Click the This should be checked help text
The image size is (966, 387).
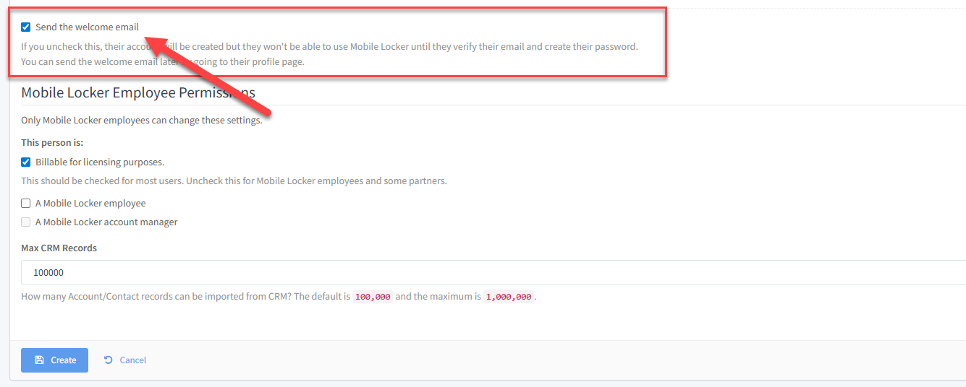pos(234,181)
